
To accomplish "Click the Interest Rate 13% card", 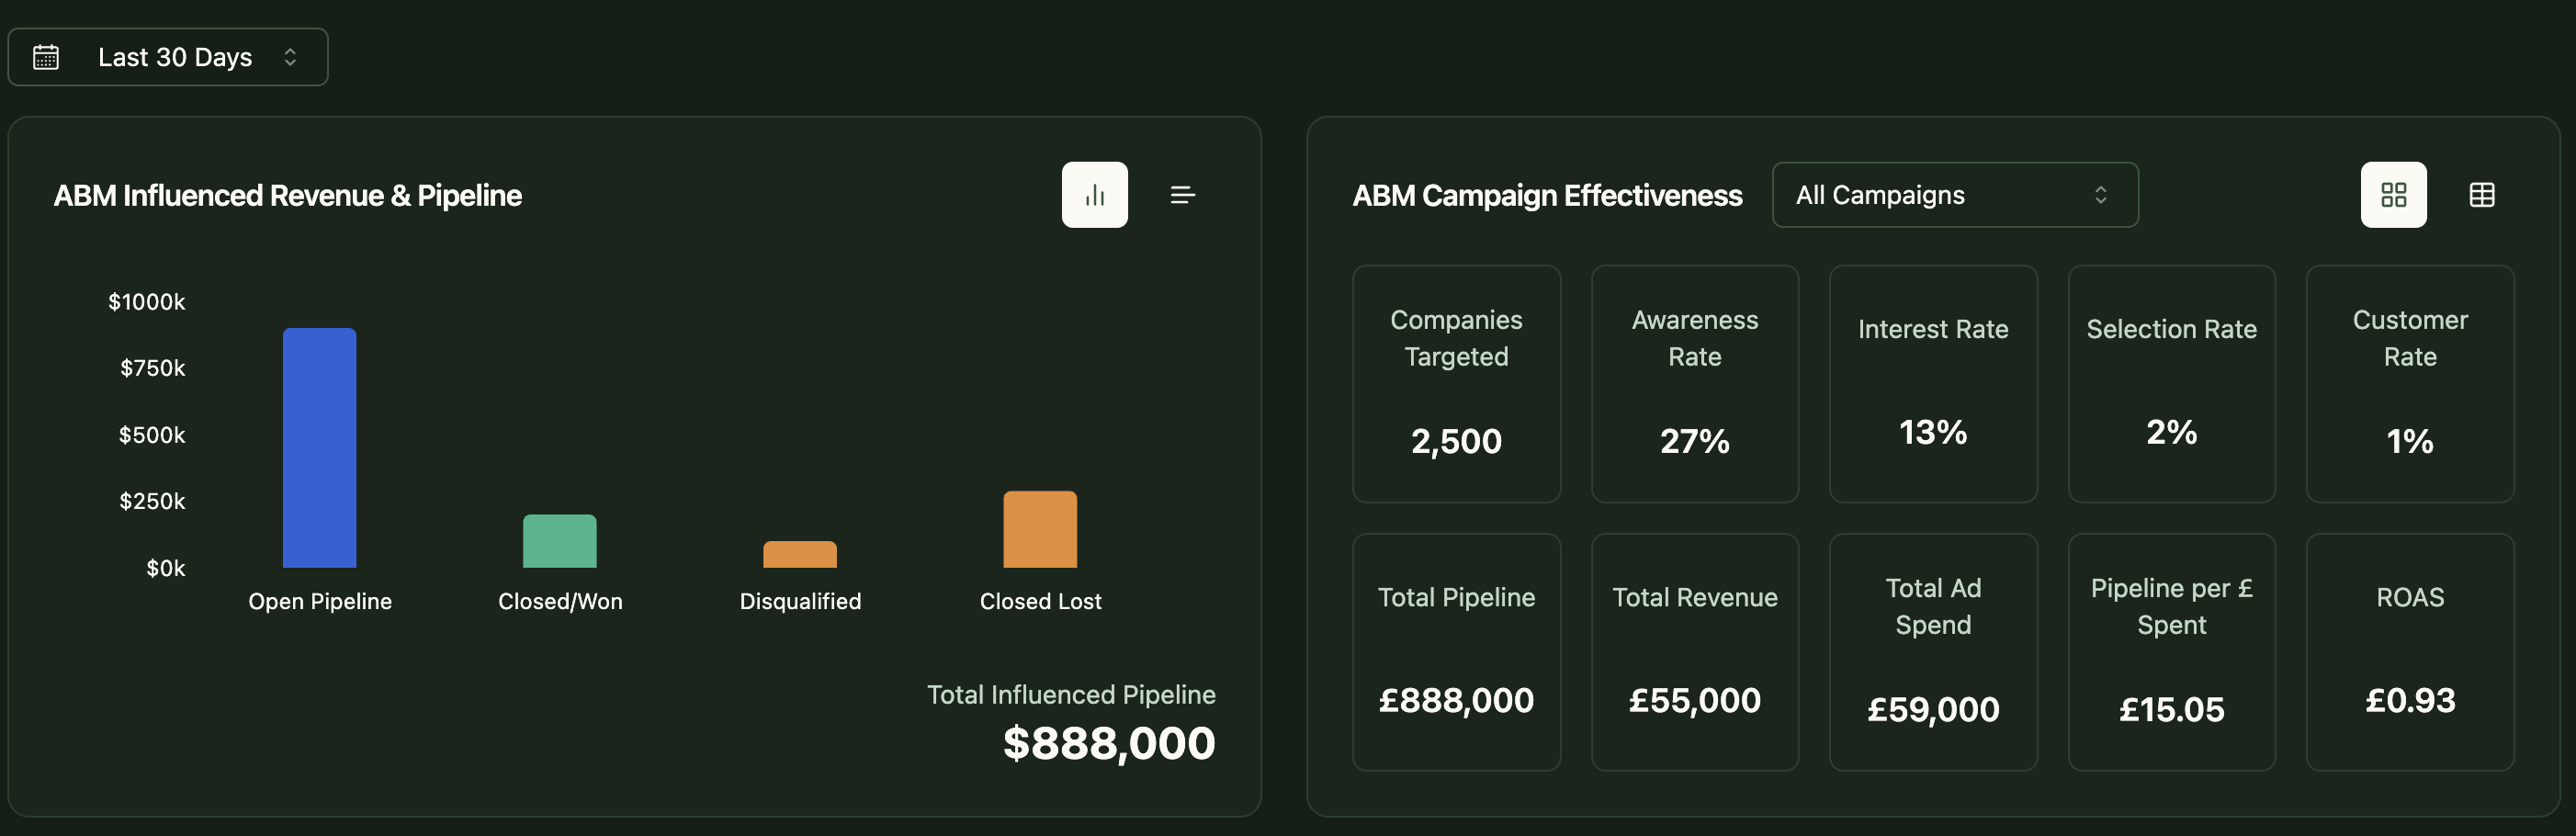I will (1932, 383).
